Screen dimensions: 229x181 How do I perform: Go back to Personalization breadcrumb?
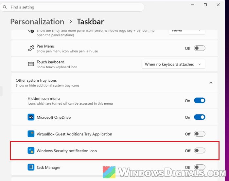(x=37, y=22)
